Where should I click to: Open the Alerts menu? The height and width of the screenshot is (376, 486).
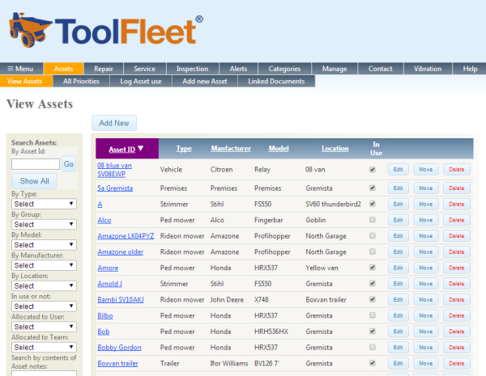click(238, 69)
